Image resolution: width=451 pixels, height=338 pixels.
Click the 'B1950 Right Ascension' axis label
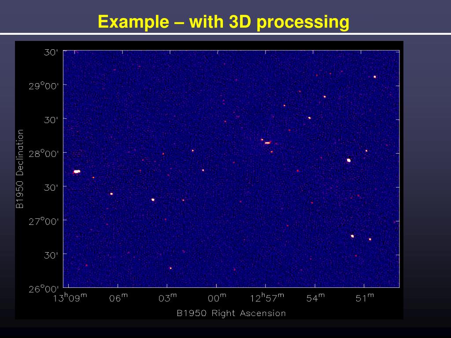(x=231, y=313)
